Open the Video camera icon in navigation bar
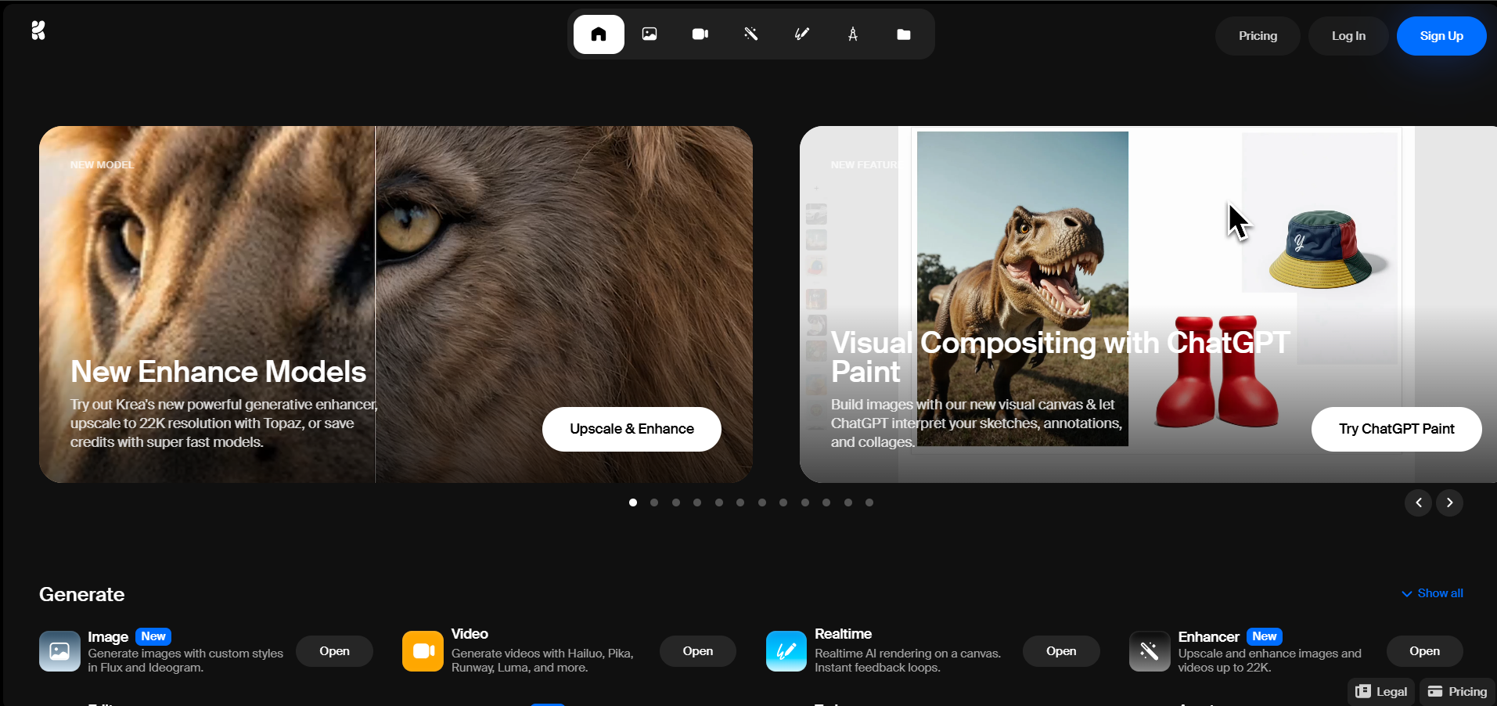Viewport: 1497px width, 706px height. tap(700, 34)
